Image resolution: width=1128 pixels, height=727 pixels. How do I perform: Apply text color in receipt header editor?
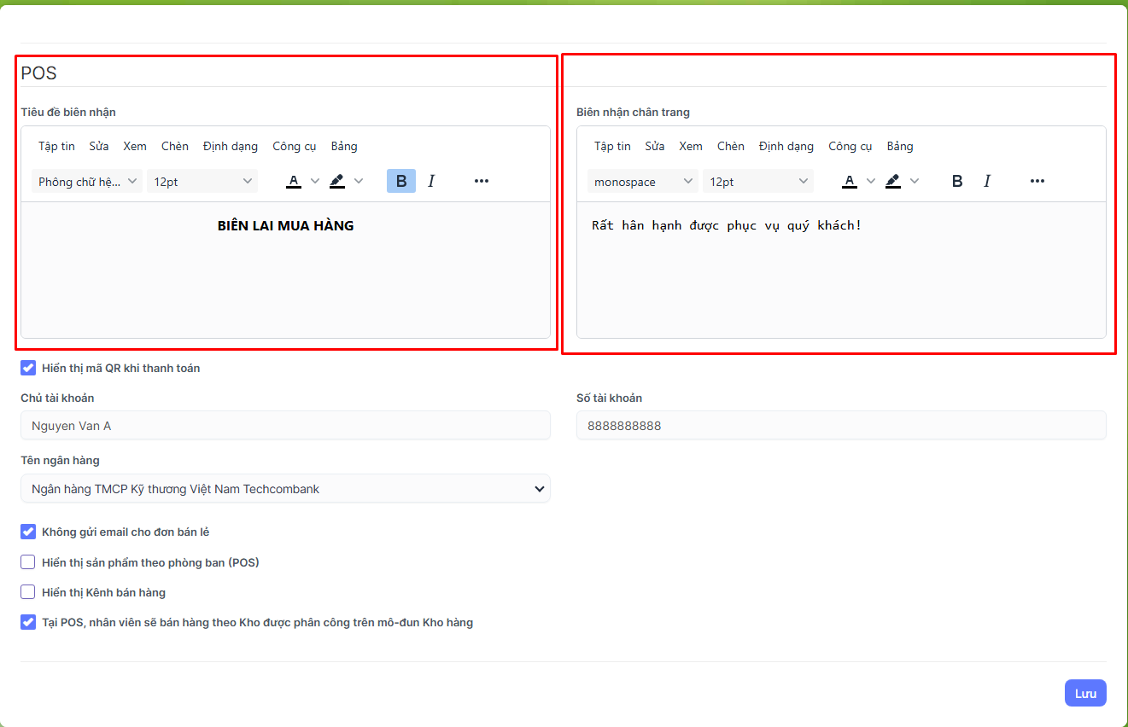click(x=294, y=181)
